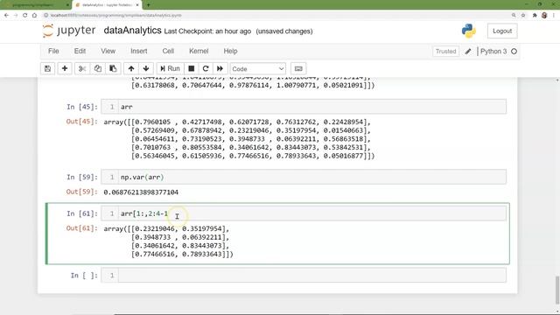The height and width of the screenshot is (315, 560).
Task: Open the command palette keyboard icon
Action: pyautogui.click(x=298, y=68)
